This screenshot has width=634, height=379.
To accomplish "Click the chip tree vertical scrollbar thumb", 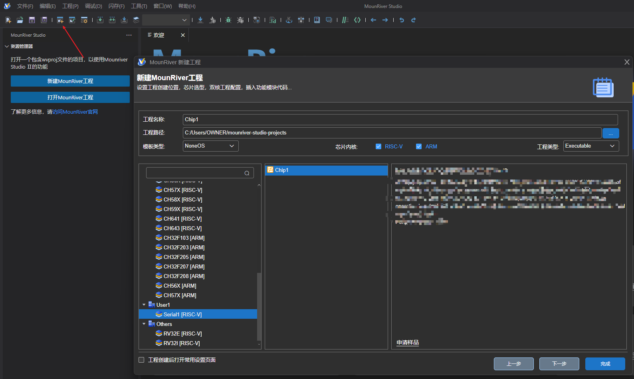I will point(259,306).
